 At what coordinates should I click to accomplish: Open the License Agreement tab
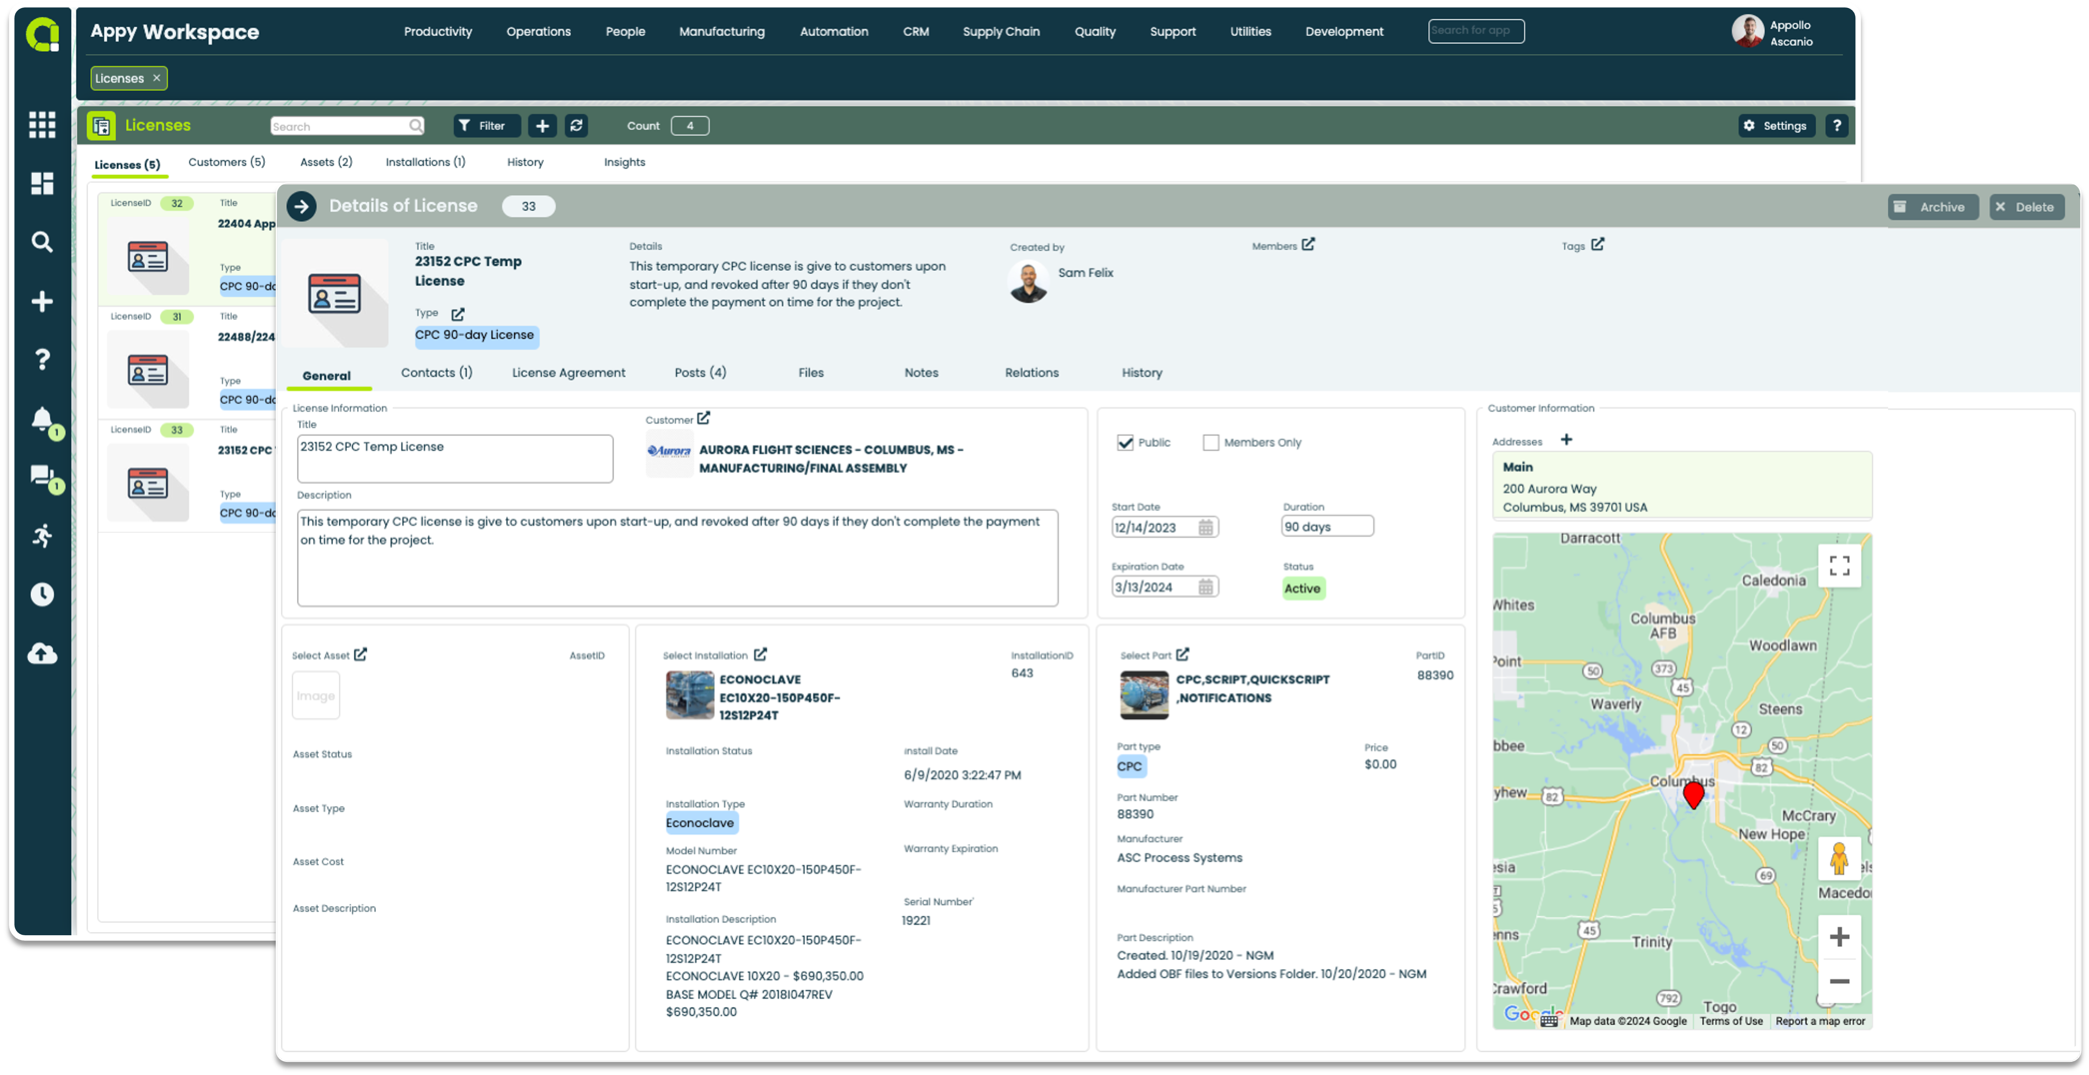click(569, 373)
